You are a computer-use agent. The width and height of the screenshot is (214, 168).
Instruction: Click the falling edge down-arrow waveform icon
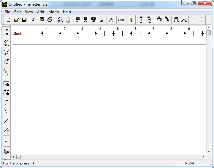tap(184, 20)
